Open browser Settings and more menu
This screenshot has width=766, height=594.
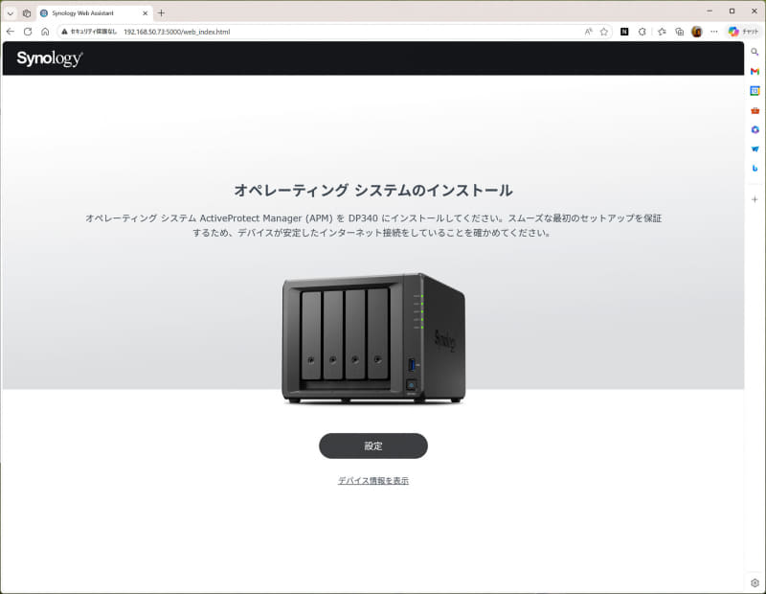[714, 32]
